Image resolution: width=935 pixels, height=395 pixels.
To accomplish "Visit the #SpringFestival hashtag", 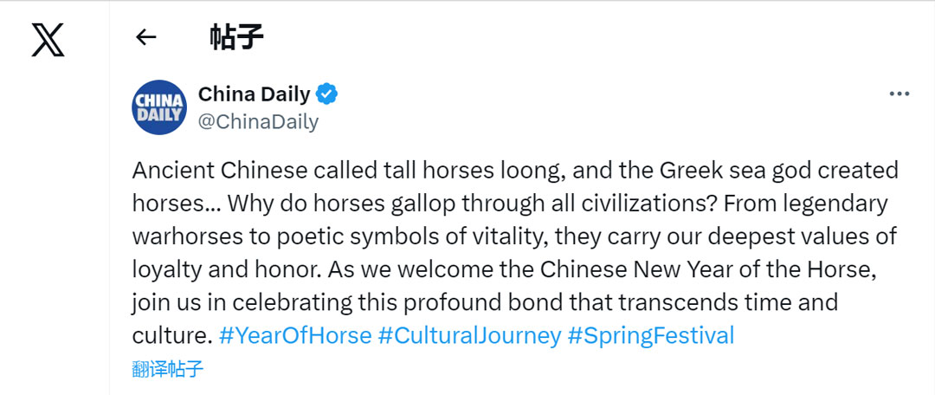I will pos(650,335).
